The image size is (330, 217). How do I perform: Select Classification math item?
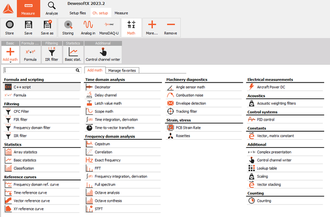point(42,168)
